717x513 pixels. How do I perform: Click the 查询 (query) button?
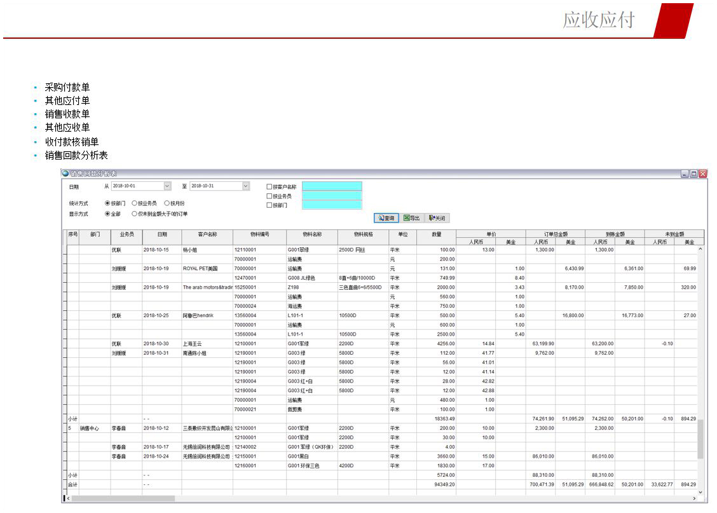pyautogui.click(x=386, y=218)
